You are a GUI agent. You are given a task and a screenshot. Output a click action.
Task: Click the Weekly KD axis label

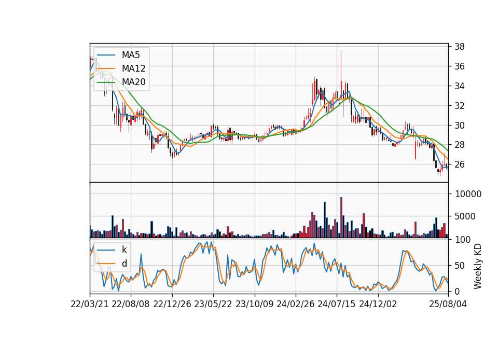tap(477, 266)
